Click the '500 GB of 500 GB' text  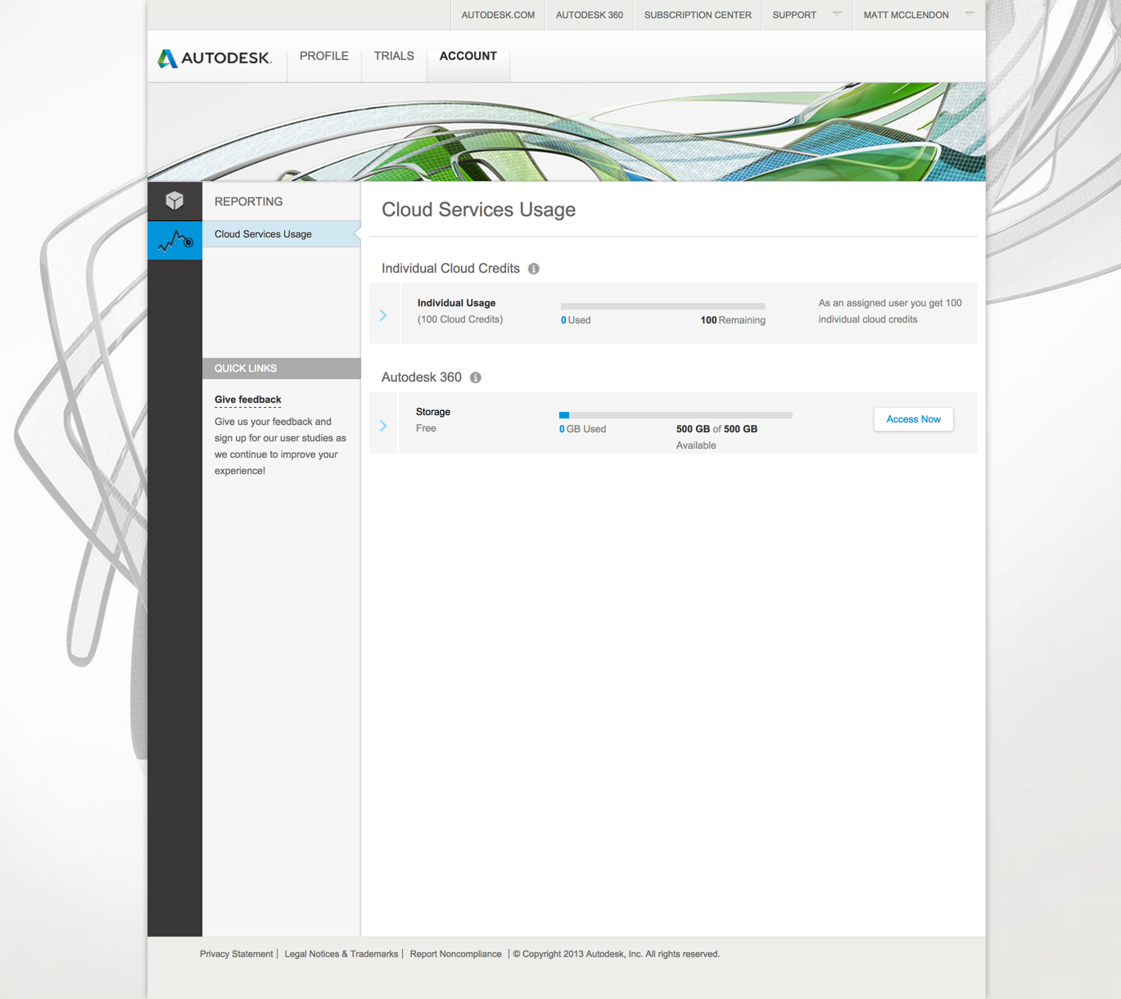(716, 429)
